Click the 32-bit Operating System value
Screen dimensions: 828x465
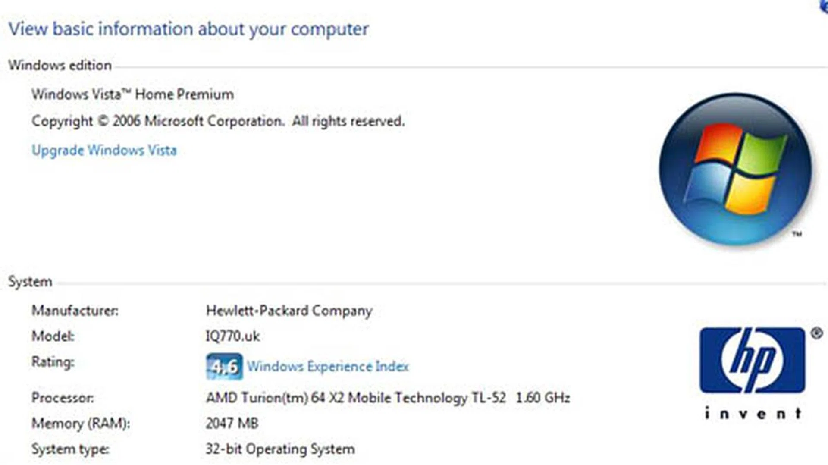coord(280,449)
